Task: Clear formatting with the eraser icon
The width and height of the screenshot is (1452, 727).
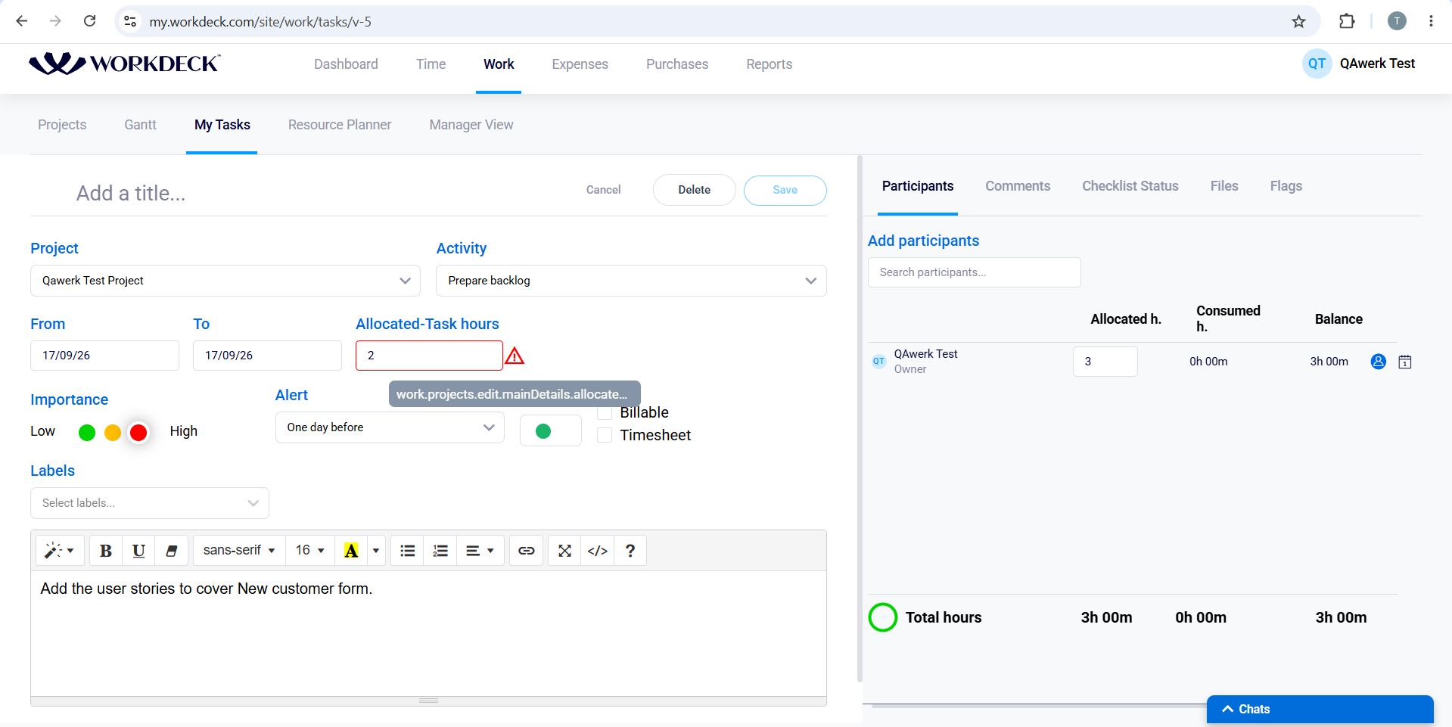Action: 172,551
